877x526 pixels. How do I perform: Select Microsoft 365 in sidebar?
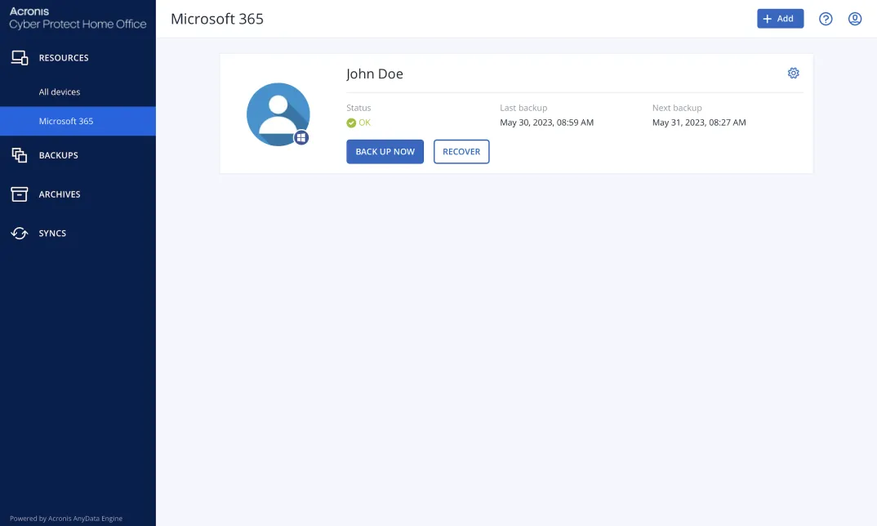coord(66,121)
